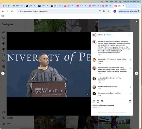Viewport: 142px width, 129px height.
Task: Share the post with paper plane icon
Action: coord(102,101)
